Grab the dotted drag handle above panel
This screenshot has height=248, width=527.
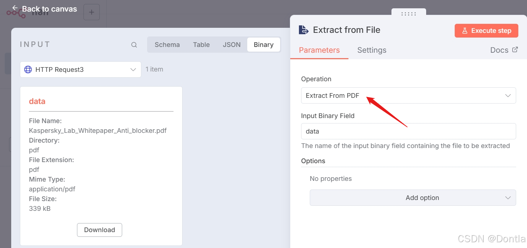(x=409, y=14)
